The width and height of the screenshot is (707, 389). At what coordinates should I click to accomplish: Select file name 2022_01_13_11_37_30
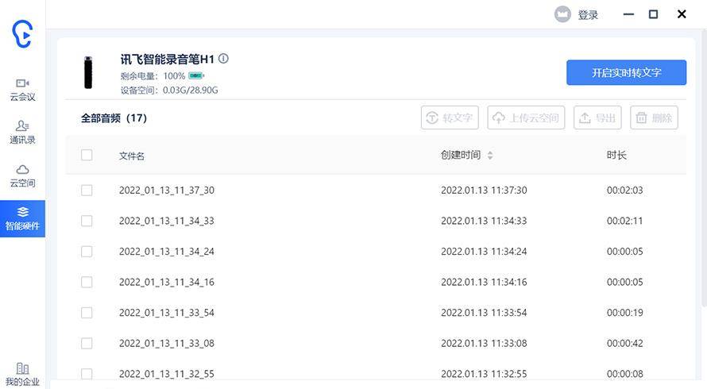click(x=167, y=191)
